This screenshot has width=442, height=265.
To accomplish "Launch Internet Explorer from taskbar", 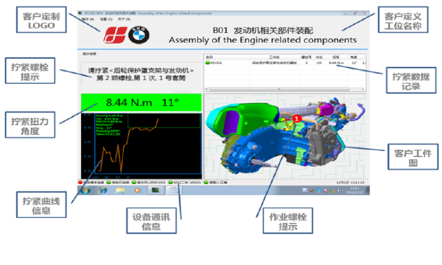I will [x=103, y=191].
